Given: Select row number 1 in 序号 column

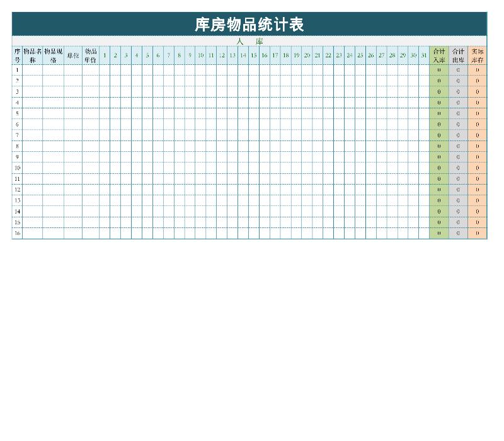Looking at the screenshot, I should (18, 70).
